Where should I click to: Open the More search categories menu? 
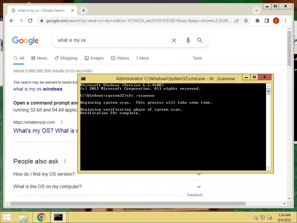click(x=143, y=58)
